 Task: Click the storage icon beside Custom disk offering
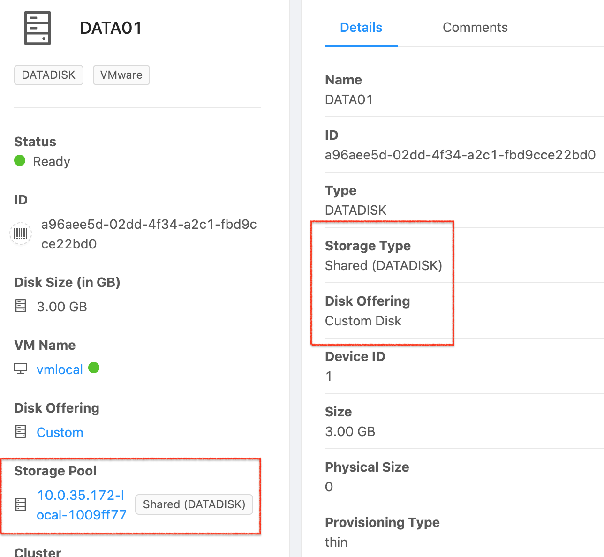coord(20,431)
